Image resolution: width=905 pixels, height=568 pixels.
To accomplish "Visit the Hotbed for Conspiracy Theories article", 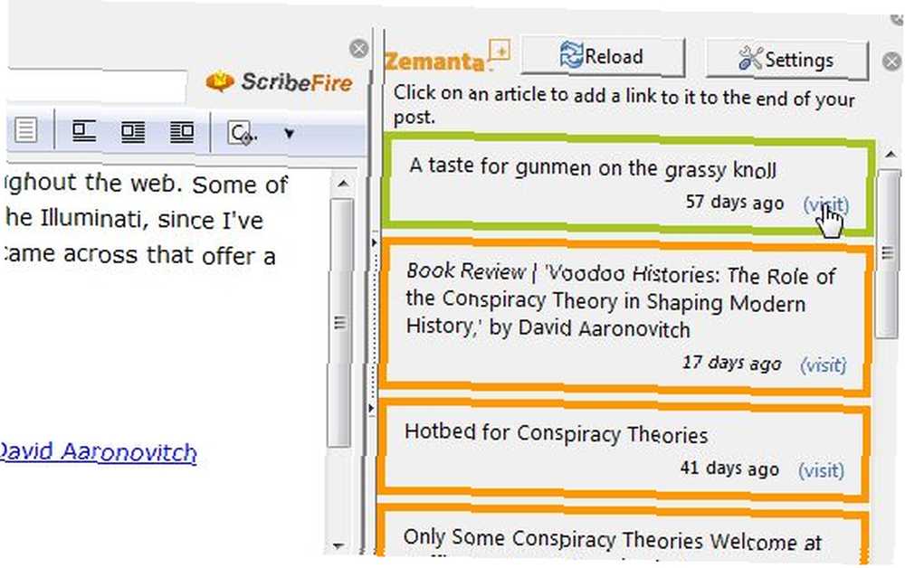I will click(821, 470).
